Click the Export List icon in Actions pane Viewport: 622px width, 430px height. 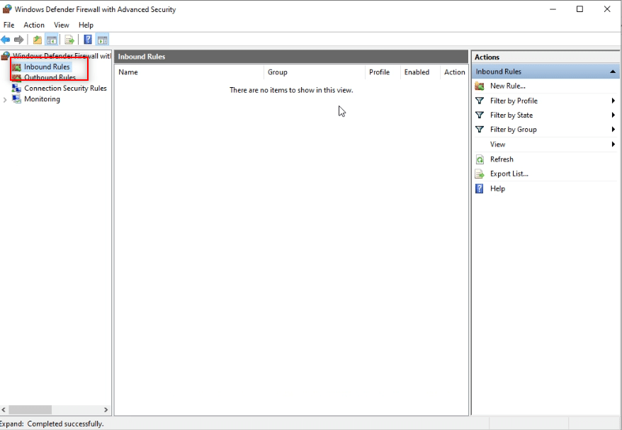click(480, 174)
